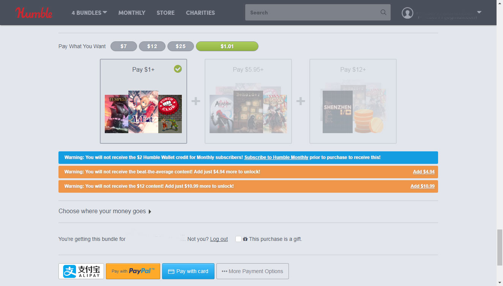The image size is (503, 286).
Task: Open the account dropdown arrow
Action: (479, 13)
